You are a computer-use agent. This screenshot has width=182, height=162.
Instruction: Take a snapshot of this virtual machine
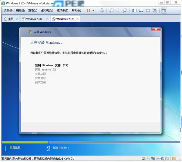coord(111,11)
